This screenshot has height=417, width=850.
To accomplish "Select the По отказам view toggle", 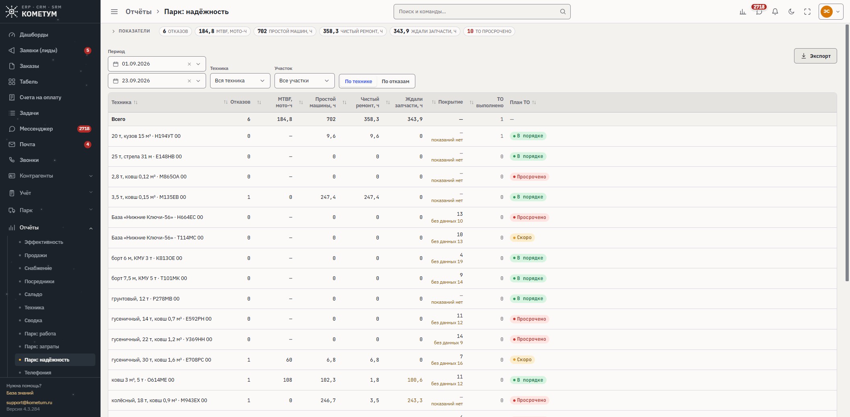I will pyautogui.click(x=395, y=81).
